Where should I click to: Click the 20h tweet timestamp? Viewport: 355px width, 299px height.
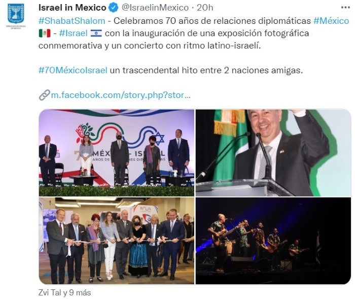[x=205, y=8]
